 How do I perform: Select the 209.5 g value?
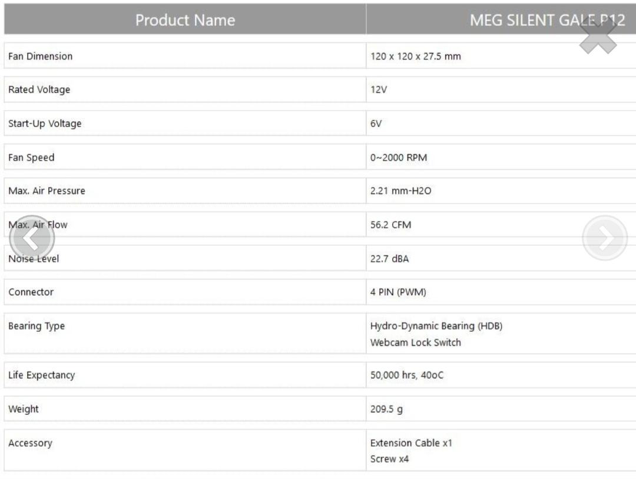(386, 410)
